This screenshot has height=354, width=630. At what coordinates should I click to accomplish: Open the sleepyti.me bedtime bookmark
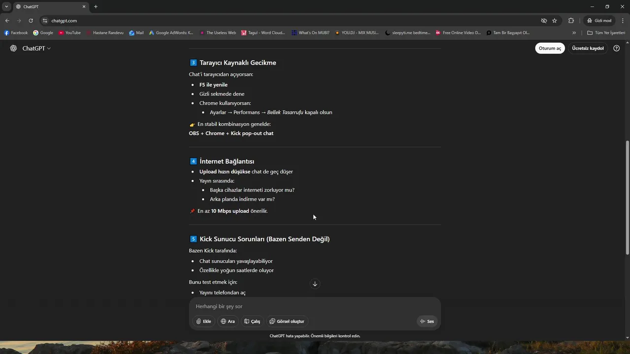[408, 33]
